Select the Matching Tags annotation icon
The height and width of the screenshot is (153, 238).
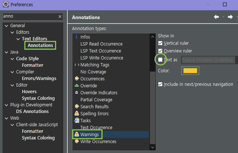click(77, 65)
